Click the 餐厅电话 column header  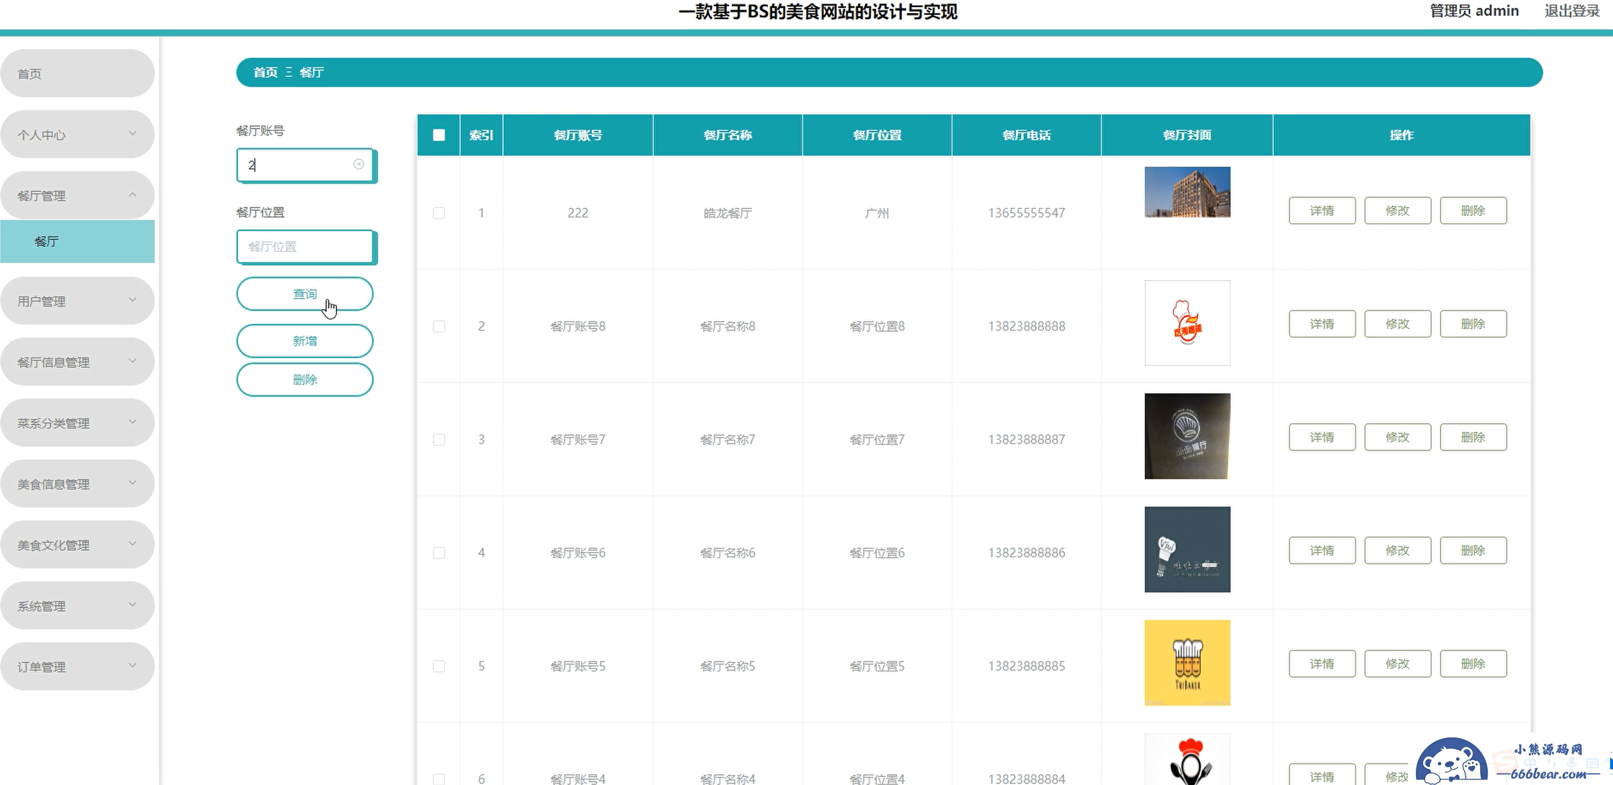point(1026,135)
